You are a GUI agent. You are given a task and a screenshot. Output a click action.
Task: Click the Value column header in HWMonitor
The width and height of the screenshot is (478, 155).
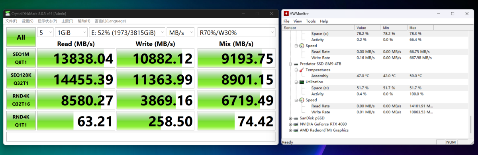[368, 28]
